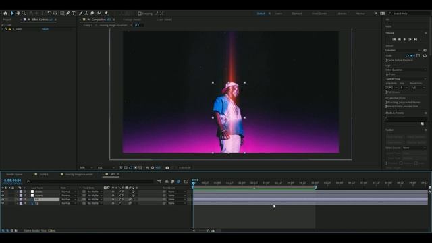Toggle If caching, play cached frames checkbox
The width and height of the screenshot is (432, 243).
tap(386, 102)
